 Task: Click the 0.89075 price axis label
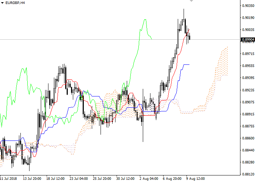[248, 102]
